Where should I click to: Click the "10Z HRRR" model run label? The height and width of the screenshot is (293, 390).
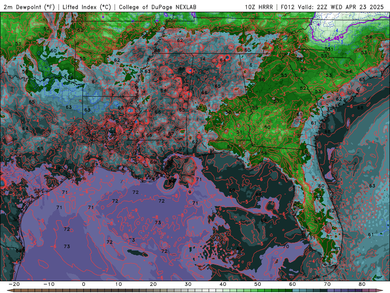(259, 7)
